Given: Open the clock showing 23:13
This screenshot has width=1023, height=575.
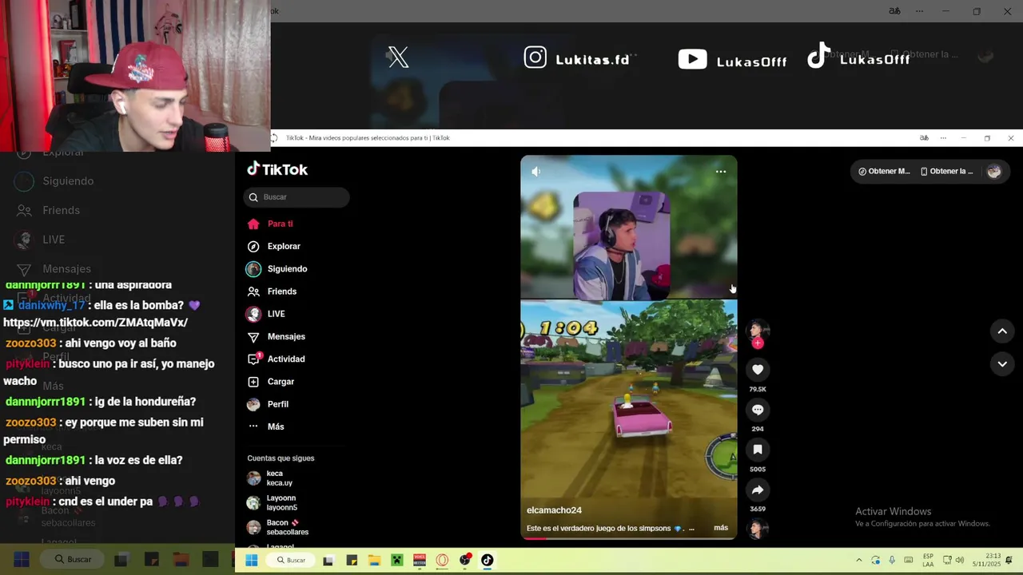Looking at the screenshot, I should tap(986, 560).
